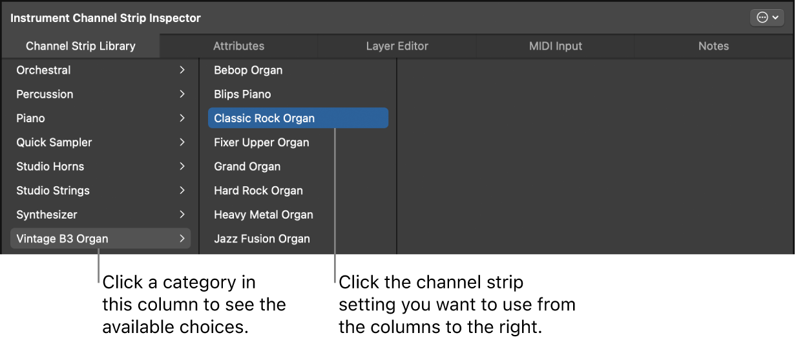Open the Notes tab
The height and width of the screenshot is (344, 796).
coord(714,46)
